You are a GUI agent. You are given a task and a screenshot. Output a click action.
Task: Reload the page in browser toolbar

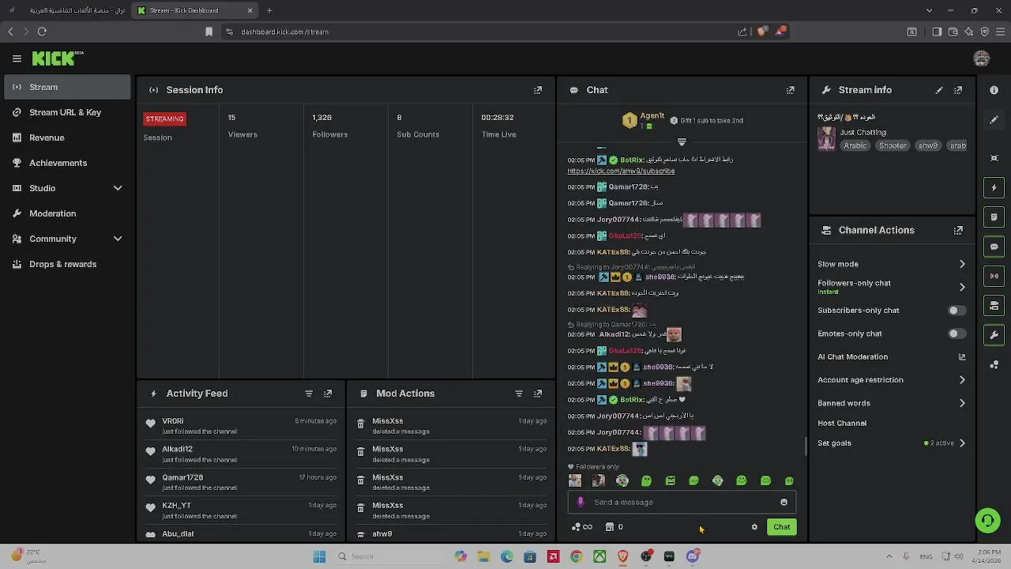[x=42, y=32]
